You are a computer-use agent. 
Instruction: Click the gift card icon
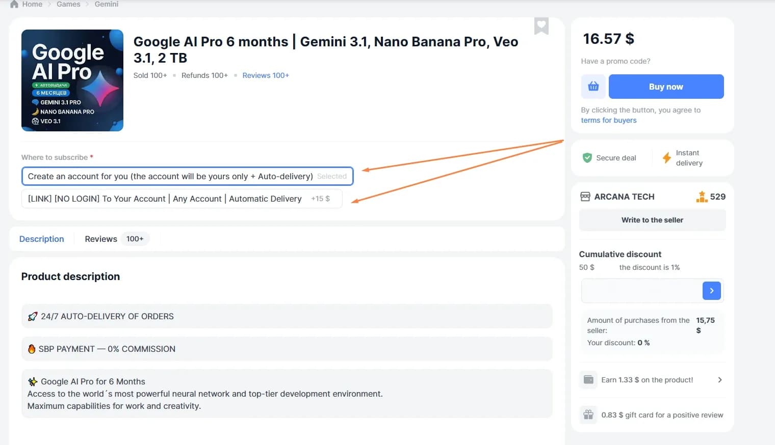click(588, 414)
